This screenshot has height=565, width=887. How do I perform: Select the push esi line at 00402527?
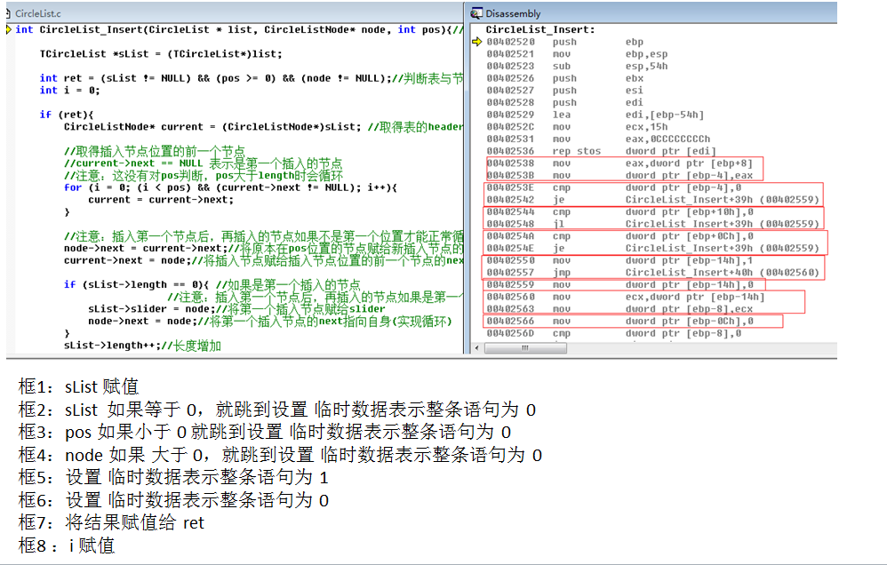(x=564, y=91)
